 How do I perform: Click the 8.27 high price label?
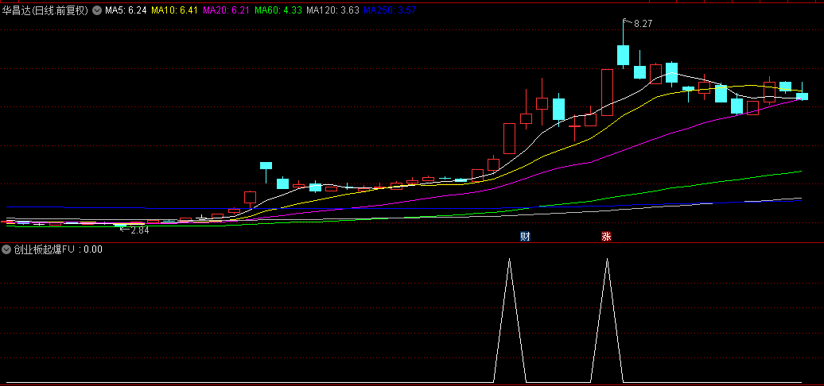pyautogui.click(x=643, y=24)
